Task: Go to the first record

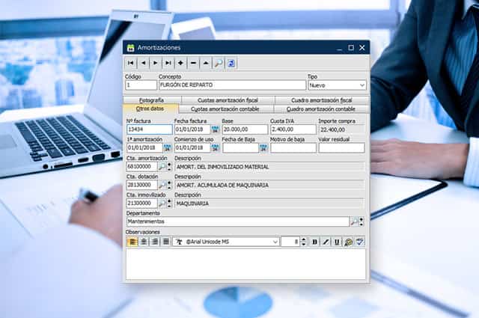Action: click(x=132, y=64)
